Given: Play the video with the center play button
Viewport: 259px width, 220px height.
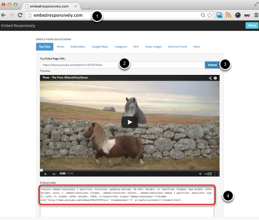Looking at the screenshot, I should [x=129, y=122].
